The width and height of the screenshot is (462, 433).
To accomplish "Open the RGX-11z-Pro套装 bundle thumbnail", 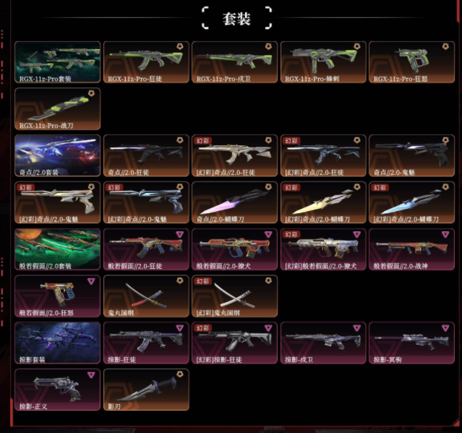I will click(57, 62).
